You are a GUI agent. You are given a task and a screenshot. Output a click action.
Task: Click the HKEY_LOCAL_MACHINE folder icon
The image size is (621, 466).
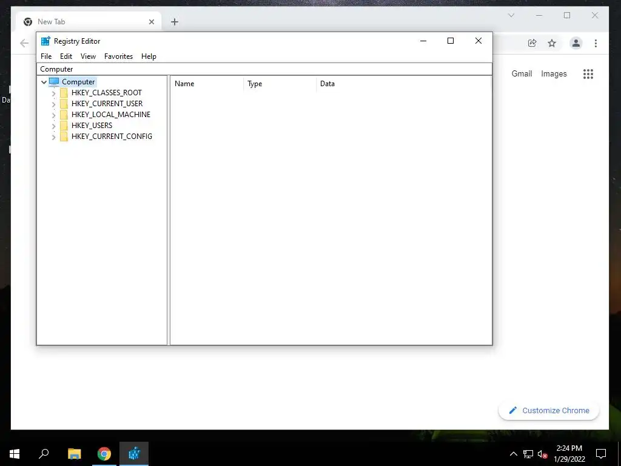[x=64, y=115]
